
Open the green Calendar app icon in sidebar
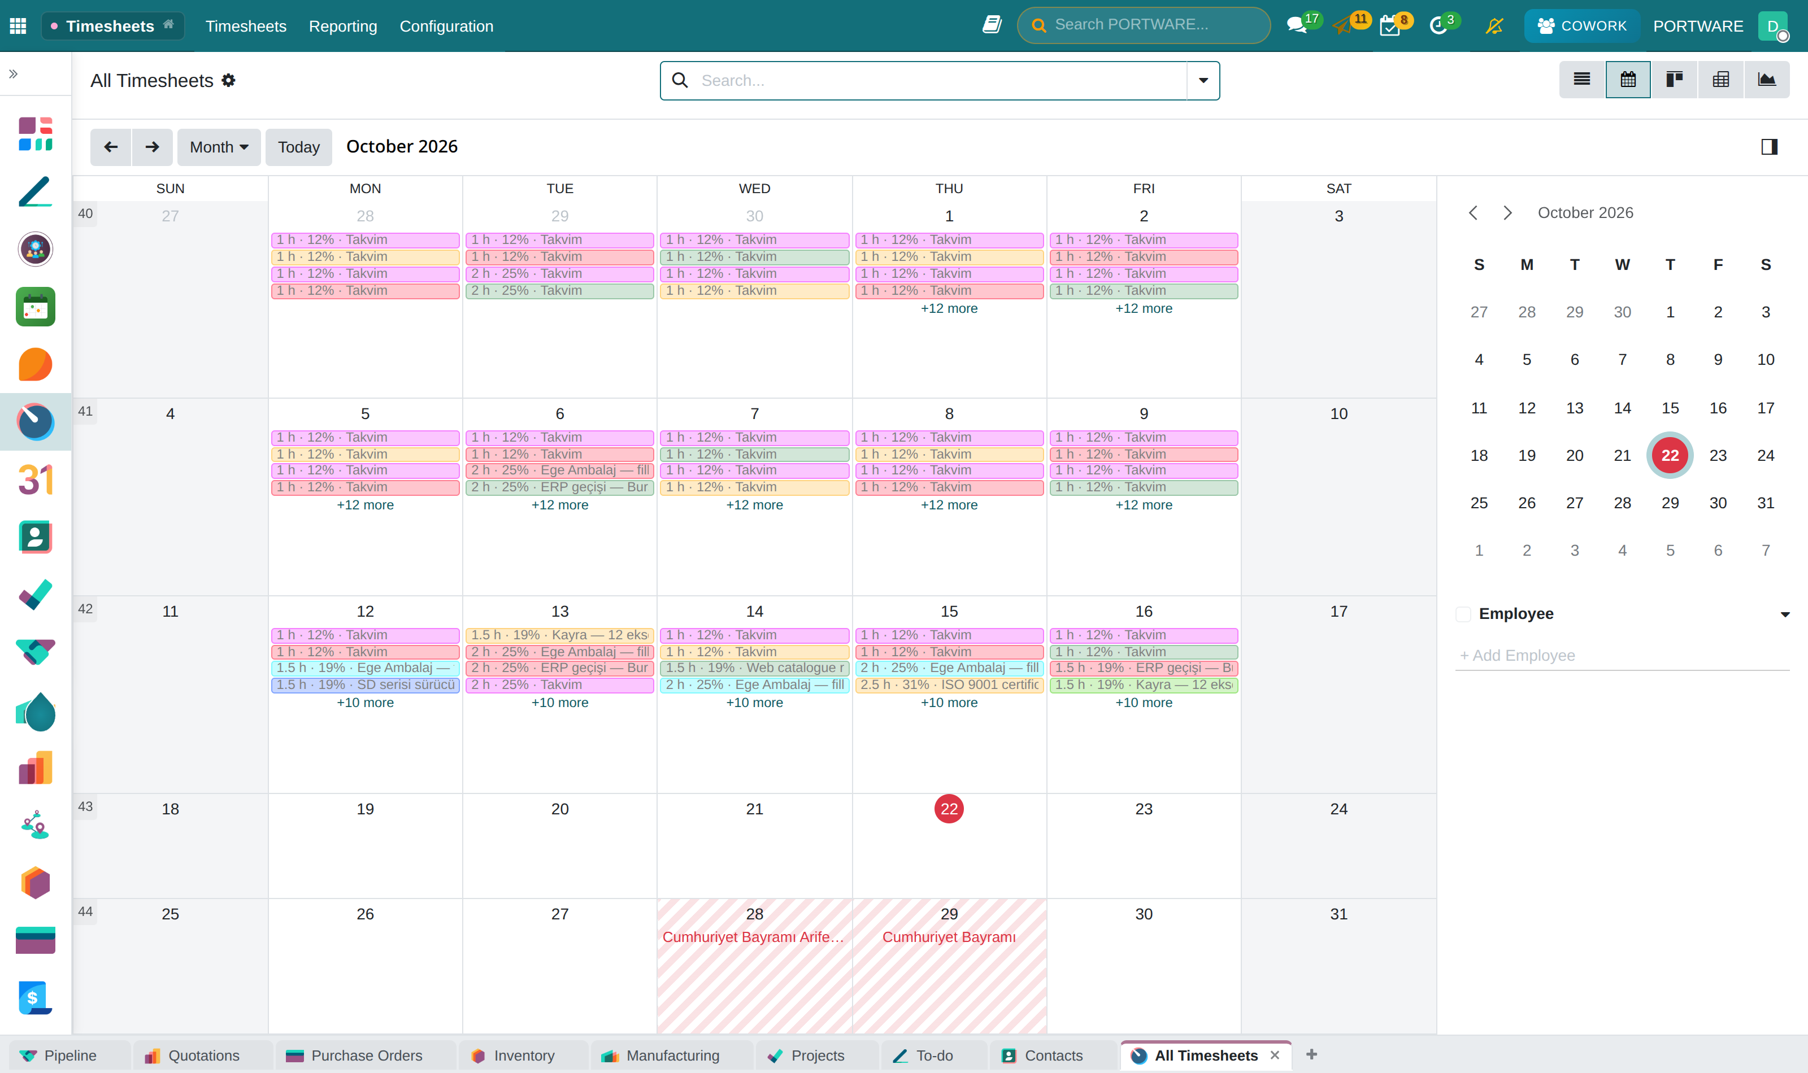(x=36, y=307)
